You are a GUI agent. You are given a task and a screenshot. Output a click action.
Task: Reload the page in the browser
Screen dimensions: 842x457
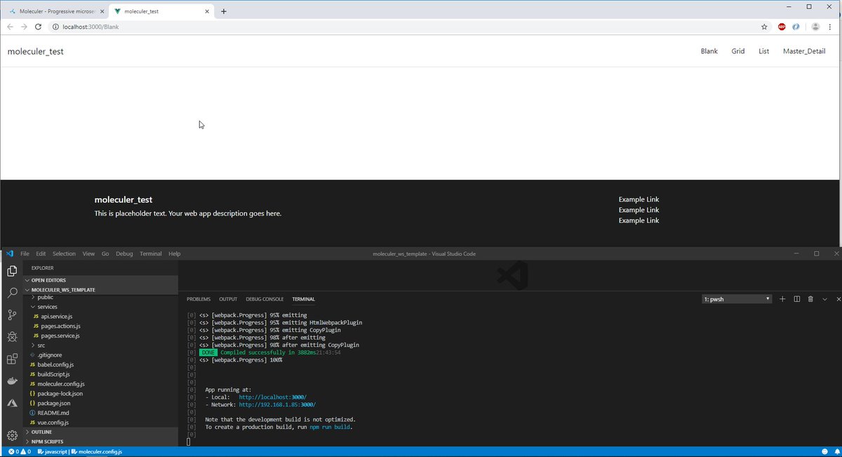click(x=39, y=27)
